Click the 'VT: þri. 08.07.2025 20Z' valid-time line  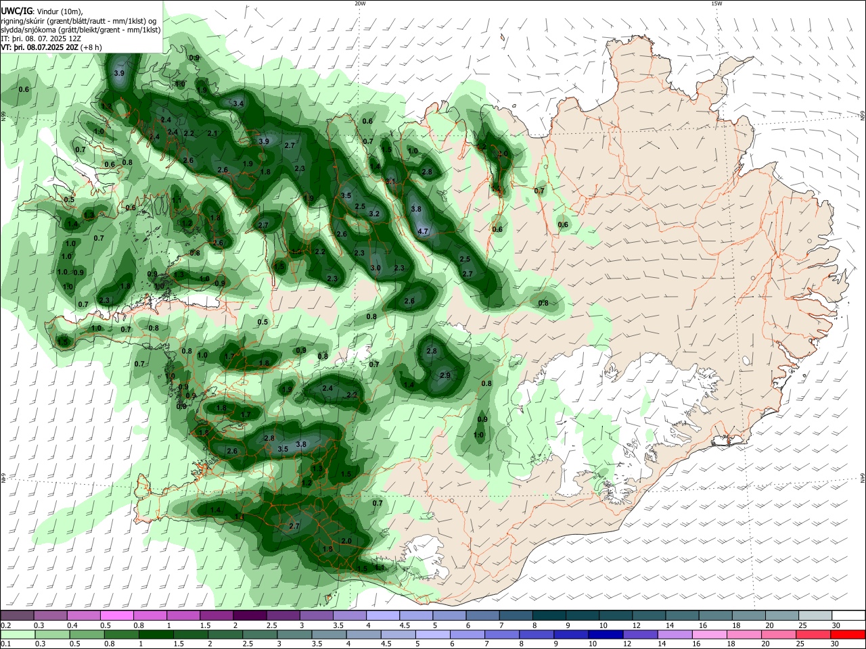(39, 47)
